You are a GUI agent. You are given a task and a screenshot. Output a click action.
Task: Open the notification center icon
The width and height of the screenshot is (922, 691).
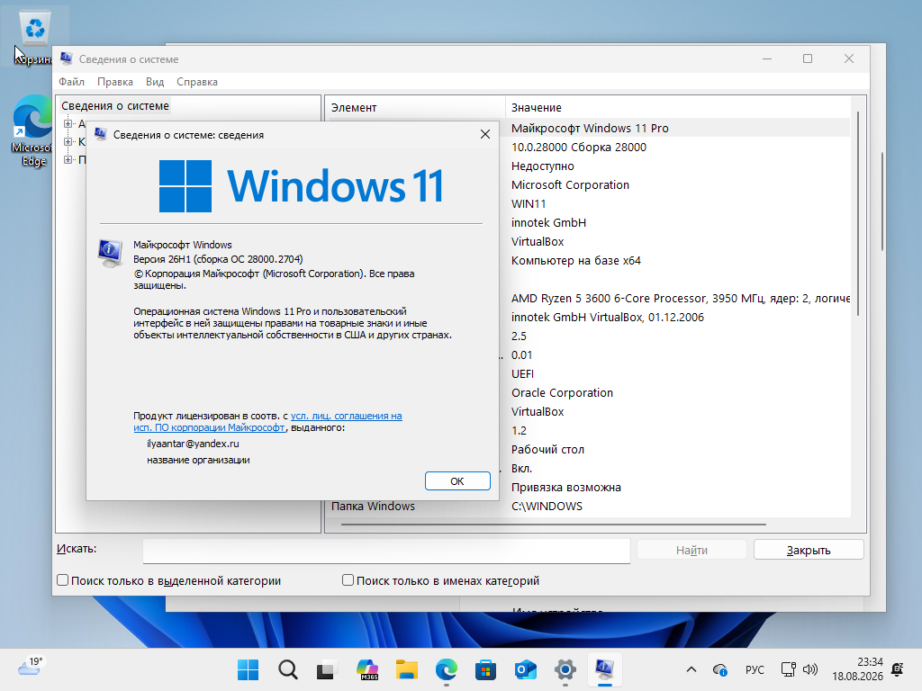pyautogui.click(x=898, y=669)
